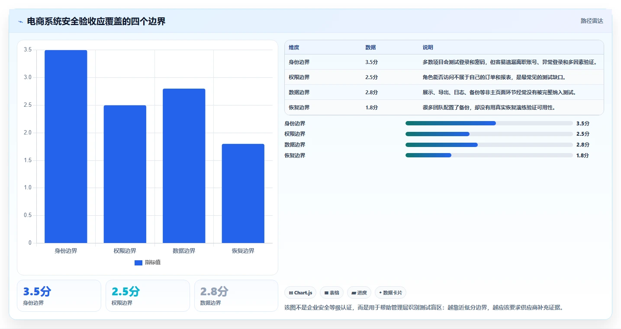Viewport: 621px width, 329px height.
Task: Click the 身份边界 cell in the table
Action: (299, 62)
